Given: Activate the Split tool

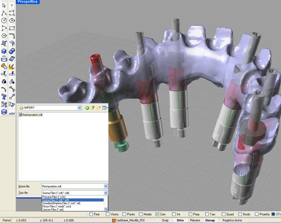Looking at the screenshot, I should point(12,73).
